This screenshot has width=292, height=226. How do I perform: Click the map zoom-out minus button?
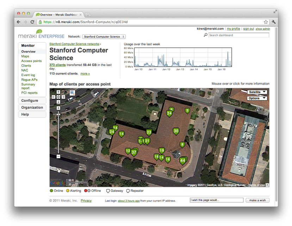coord(58,156)
